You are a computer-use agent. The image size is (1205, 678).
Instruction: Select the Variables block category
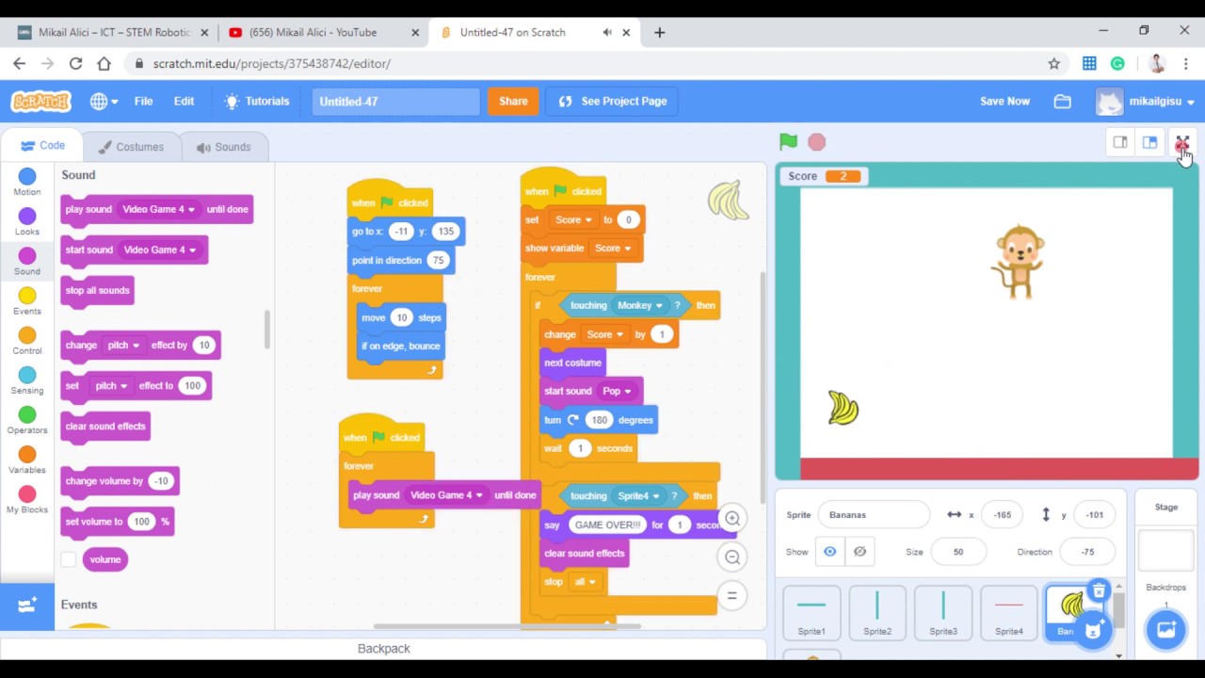27,460
